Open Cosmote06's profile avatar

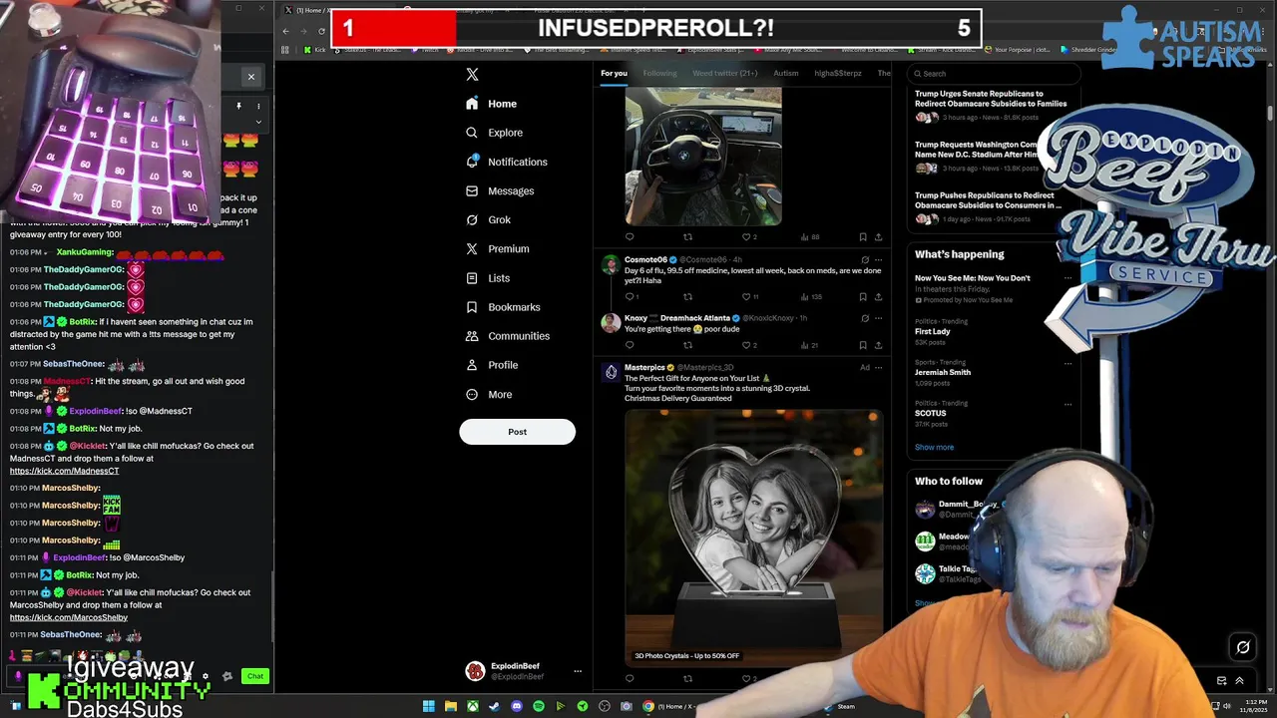click(x=611, y=264)
